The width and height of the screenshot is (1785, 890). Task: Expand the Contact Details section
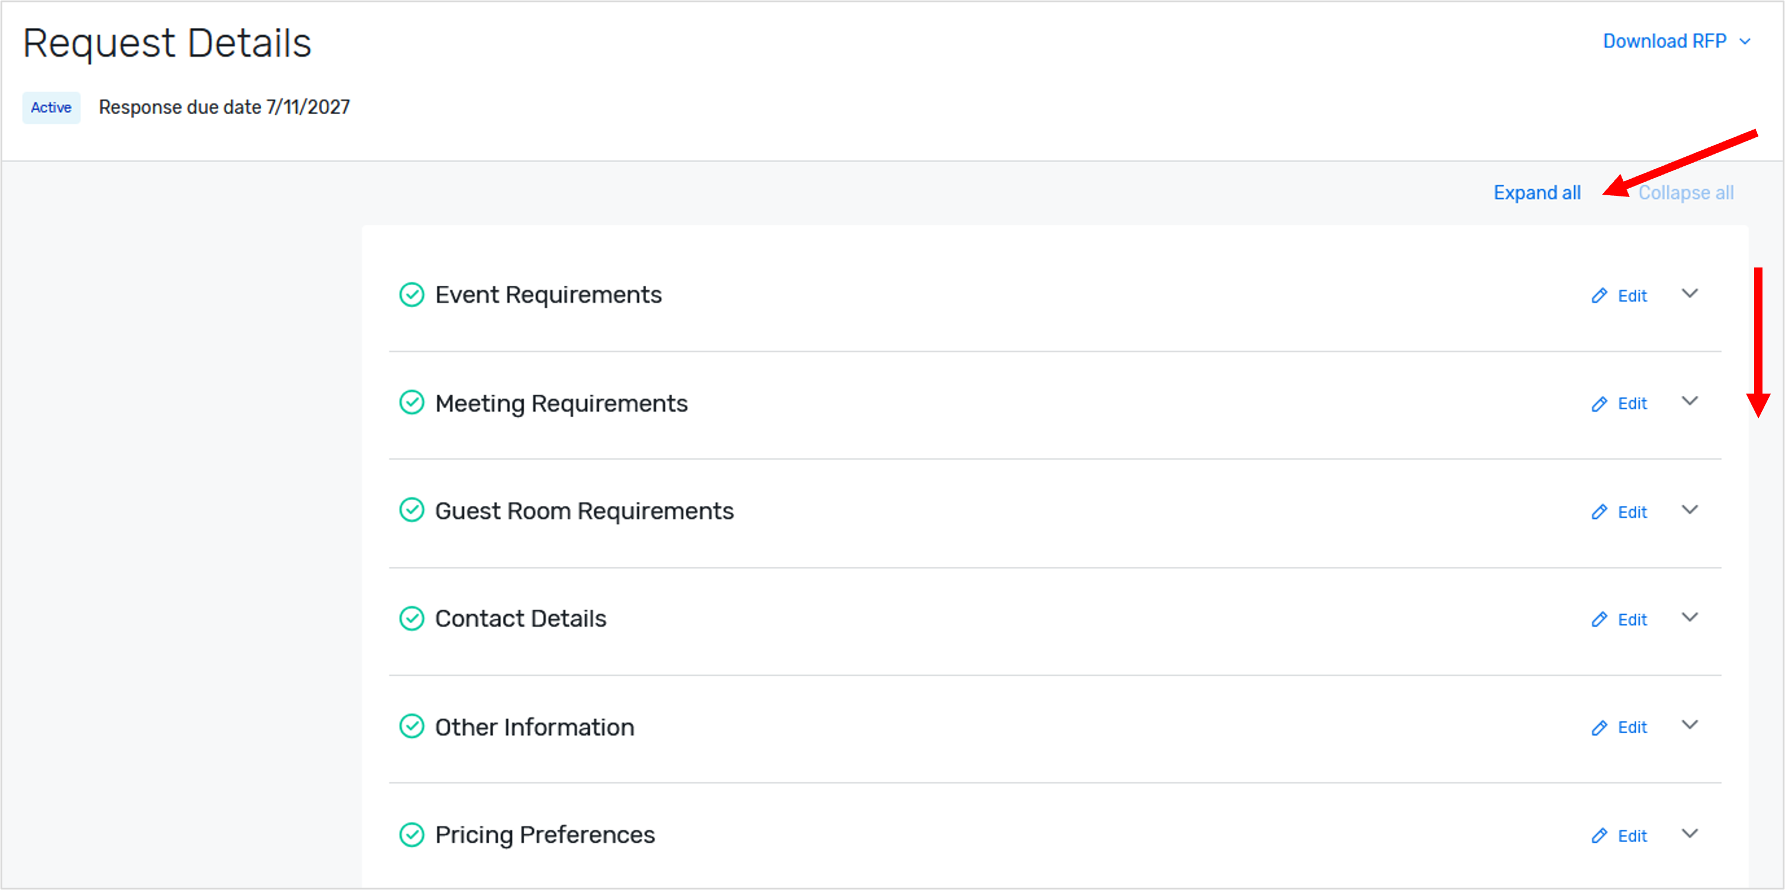[1690, 617]
